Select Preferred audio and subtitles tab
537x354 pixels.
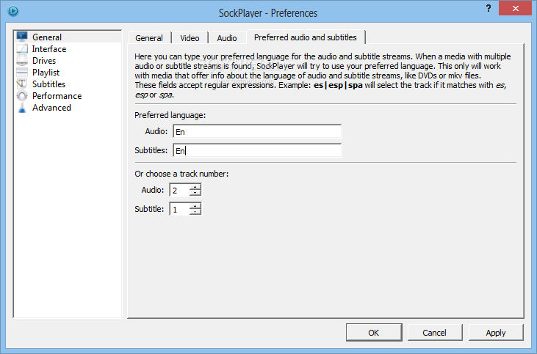click(x=306, y=37)
